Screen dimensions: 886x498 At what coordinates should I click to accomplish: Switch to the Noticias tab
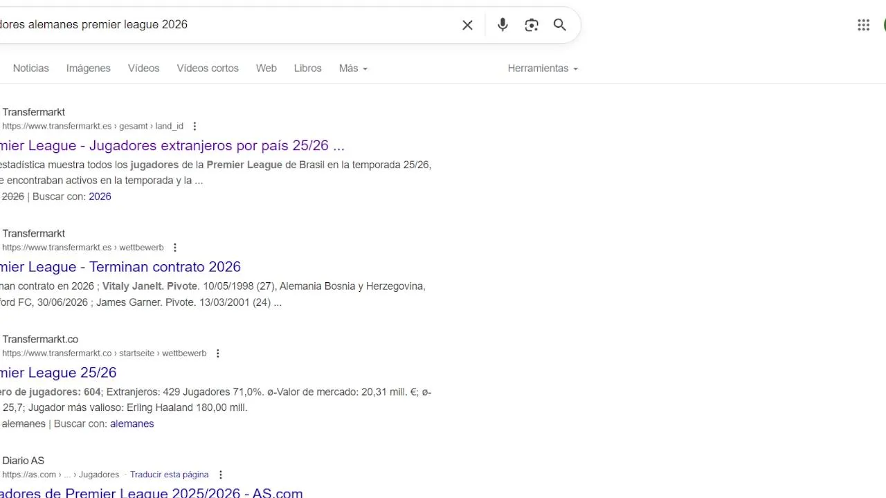(31, 68)
